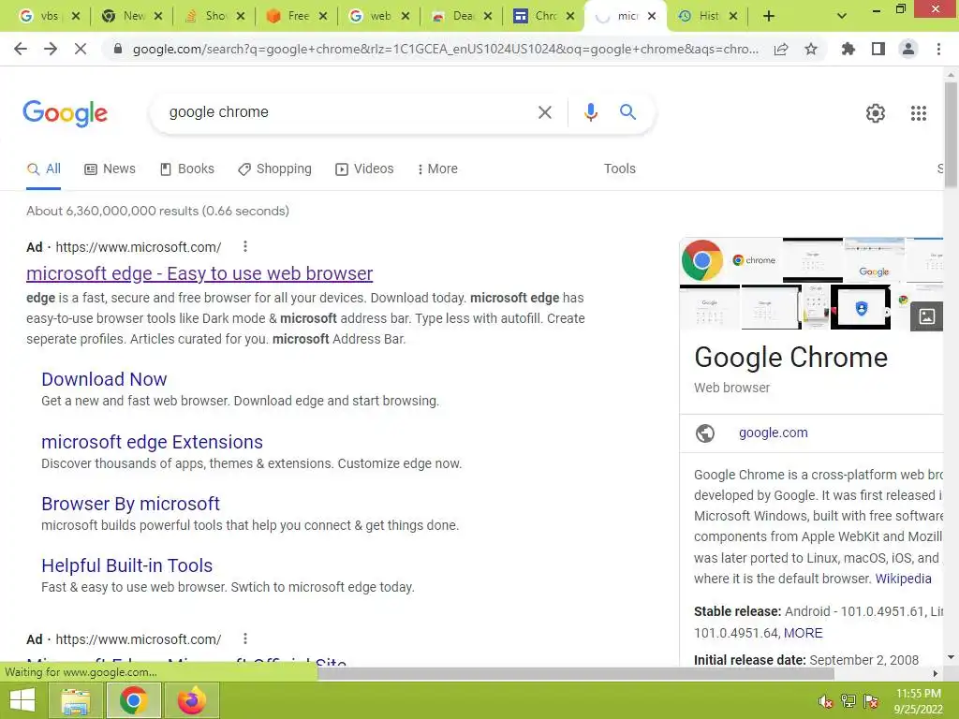Viewport: 959px width, 719px height.
Task: Open google.com link in the knowledge panel
Action: 773,433
